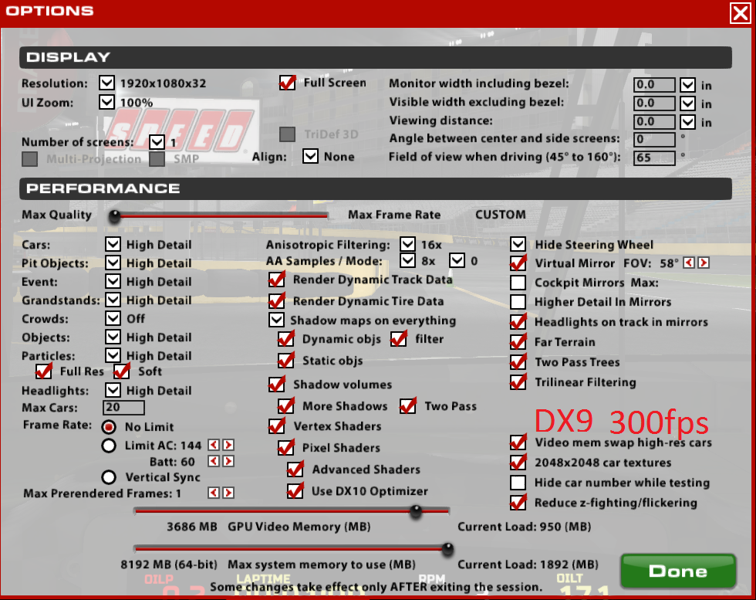The height and width of the screenshot is (600, 756).
Task: Click the GPU Video Memory slider handle
Action: (x=416, y=510)
